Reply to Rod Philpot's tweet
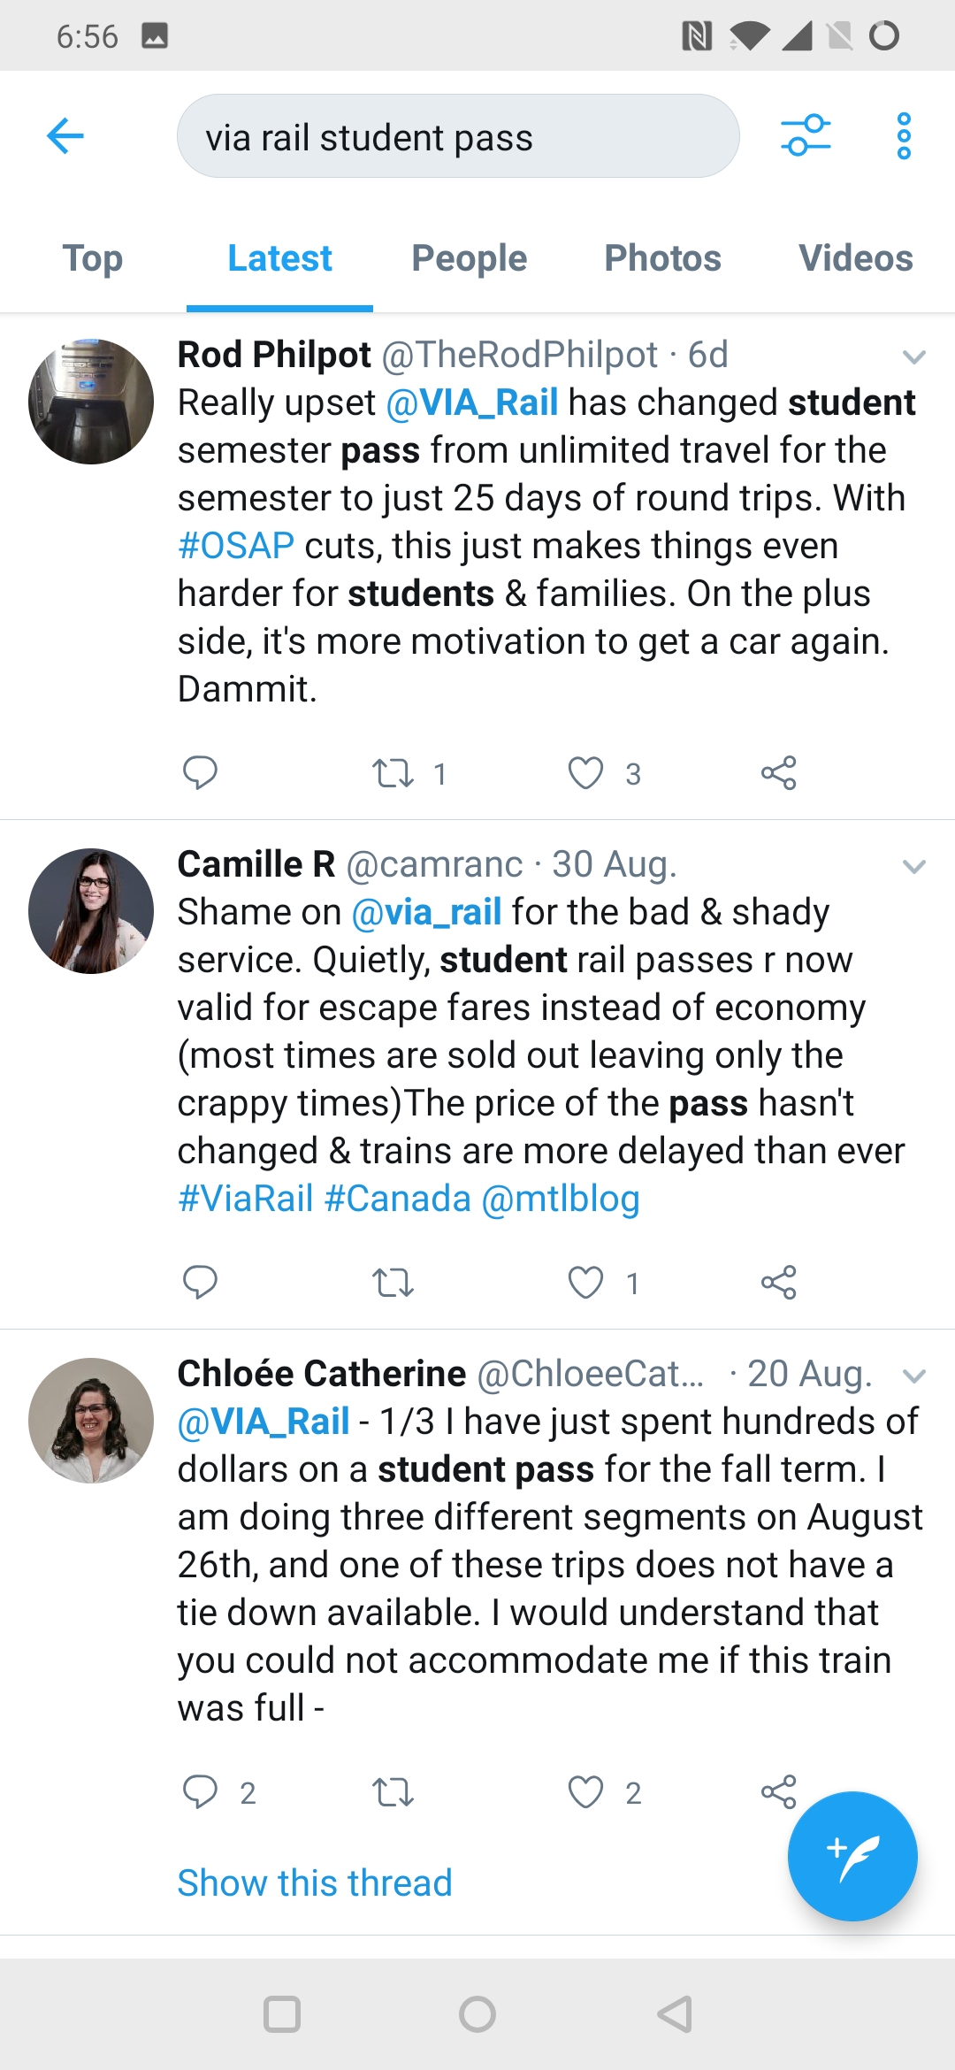The height and width of the screenshot is (2070, 955). pyautogui.click(x=200, y=773)
